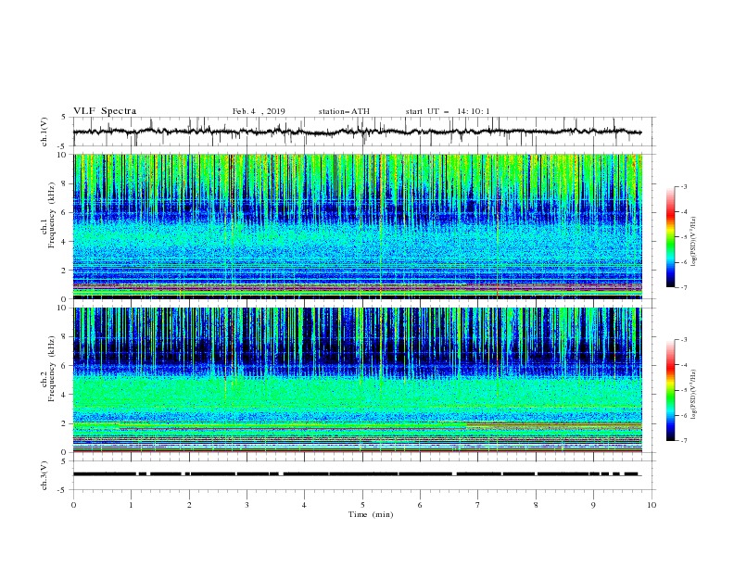Viewport: 734px width, 567px height.
Task: Click the "-7" label on the ch.2 color bar
Action: [x=684, y=441]
